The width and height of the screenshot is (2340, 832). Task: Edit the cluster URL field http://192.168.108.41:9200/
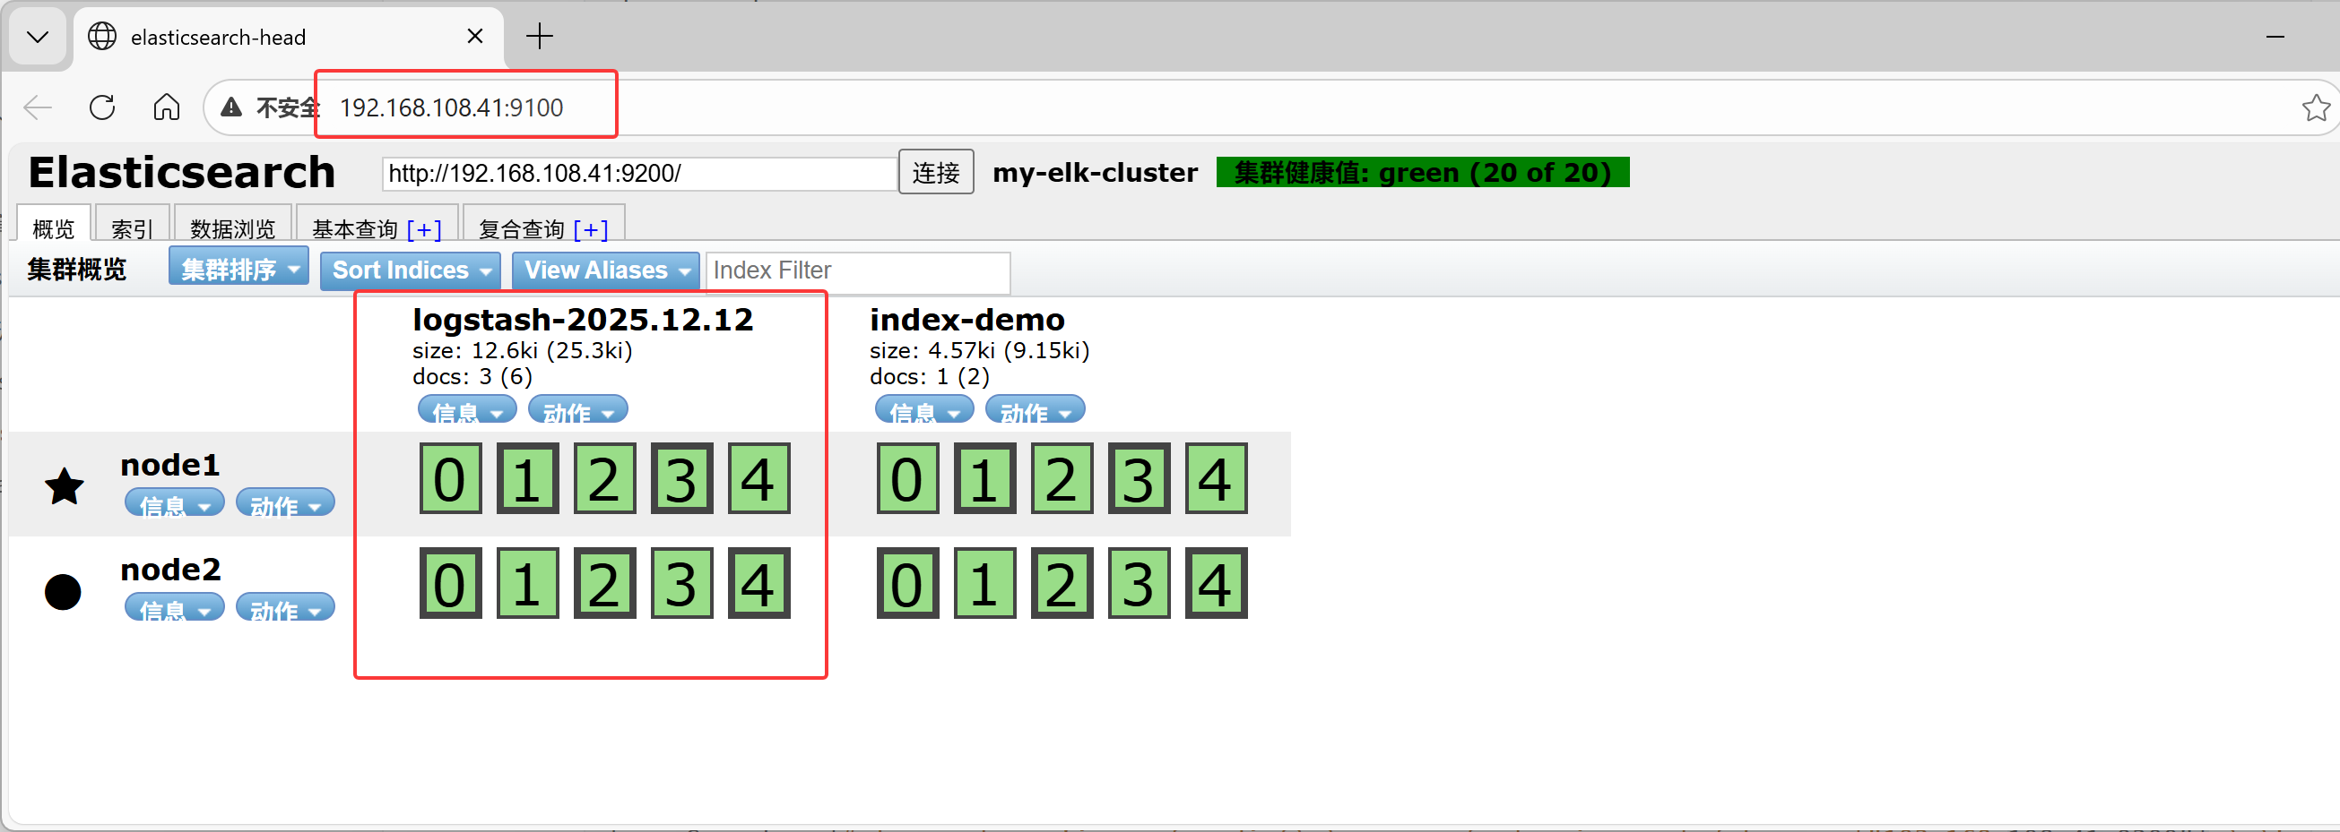[x=639, y=173]
